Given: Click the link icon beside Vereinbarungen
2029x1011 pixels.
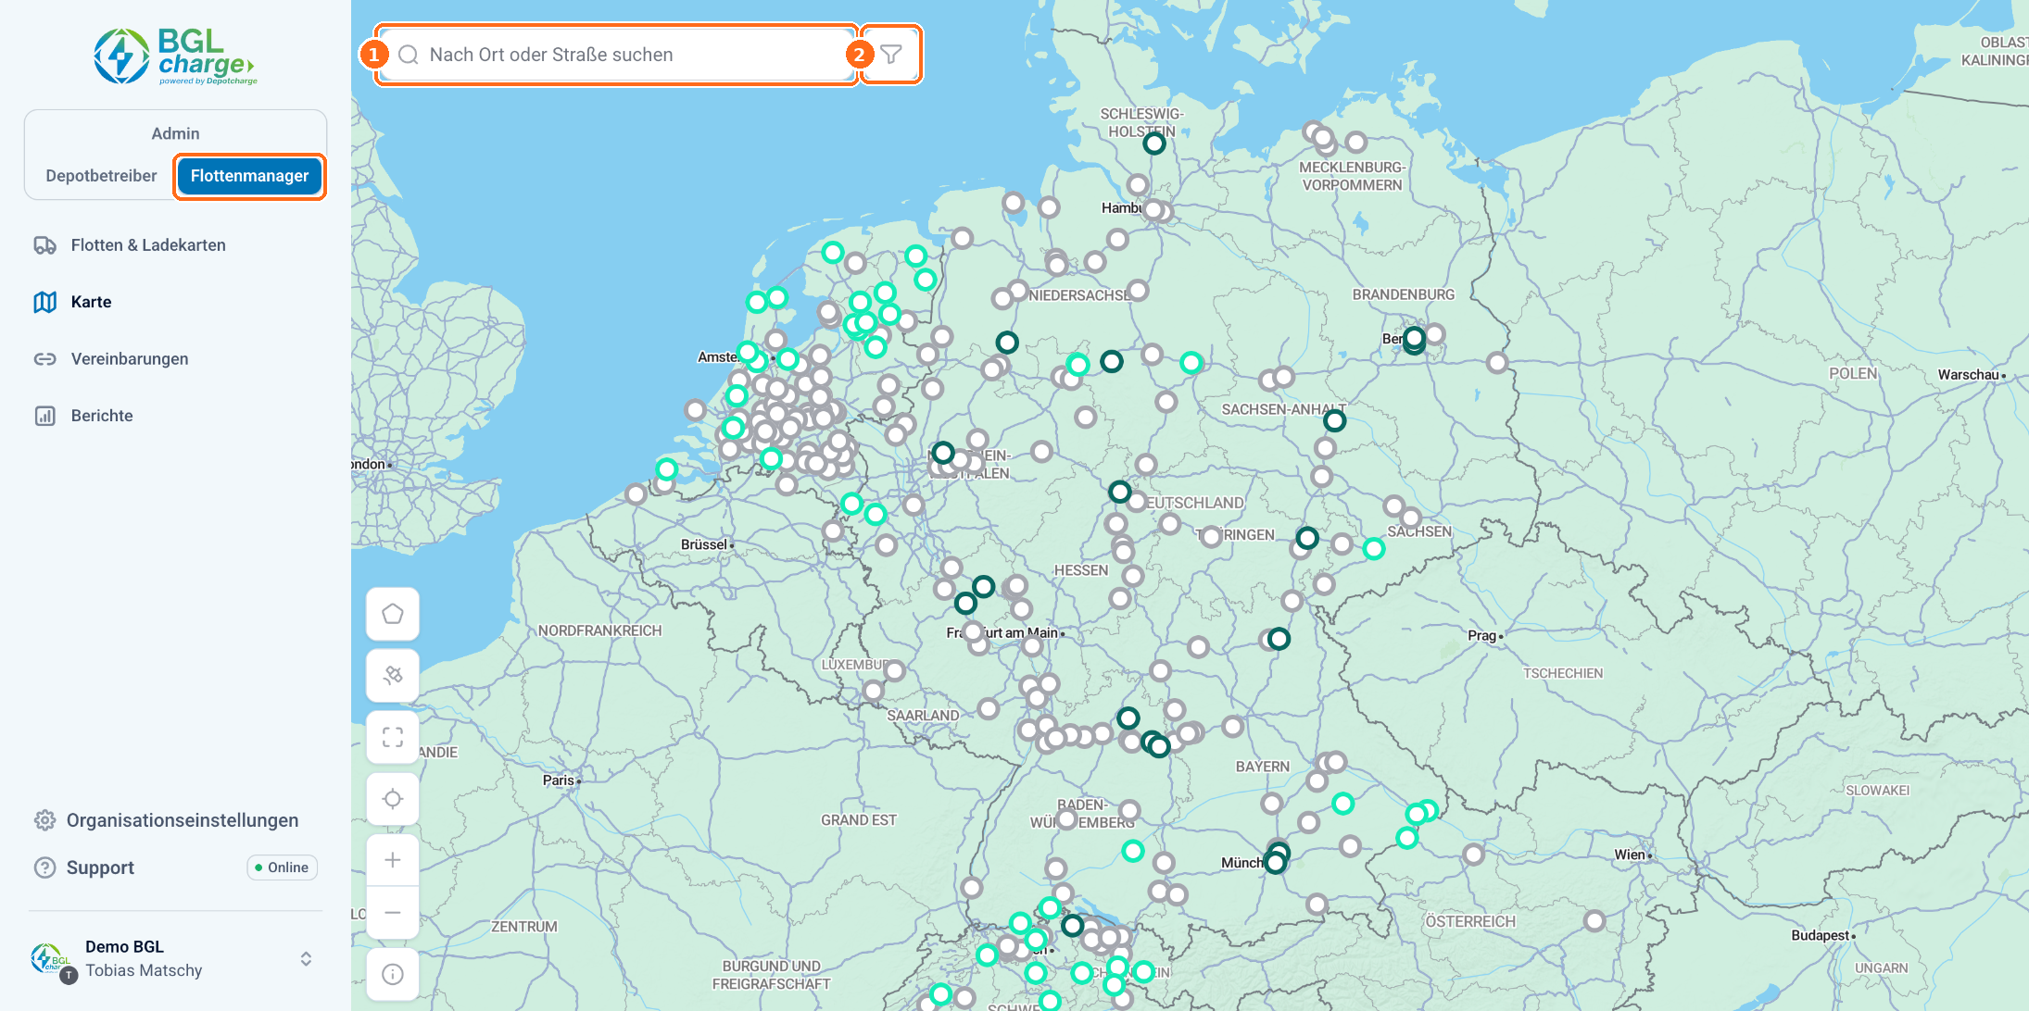Looking at the screenshot, I should click(x=44, y=359).
